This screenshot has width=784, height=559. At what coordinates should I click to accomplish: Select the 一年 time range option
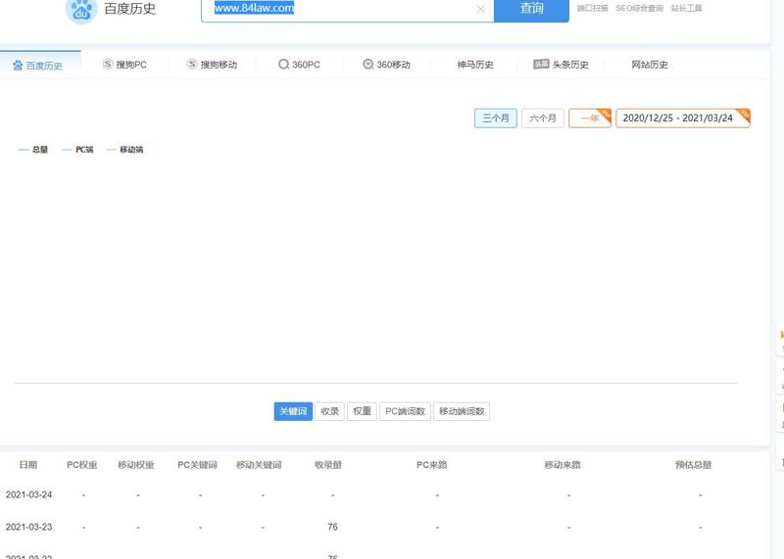pos(590,118)
